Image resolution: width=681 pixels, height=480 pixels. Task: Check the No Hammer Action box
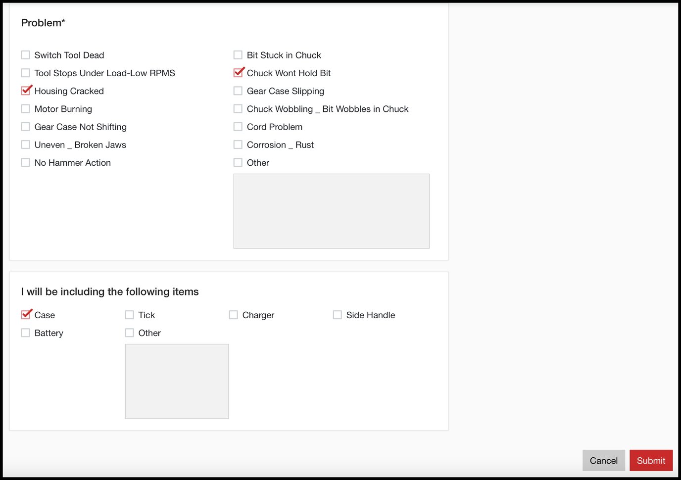click(x=25, y=162)
